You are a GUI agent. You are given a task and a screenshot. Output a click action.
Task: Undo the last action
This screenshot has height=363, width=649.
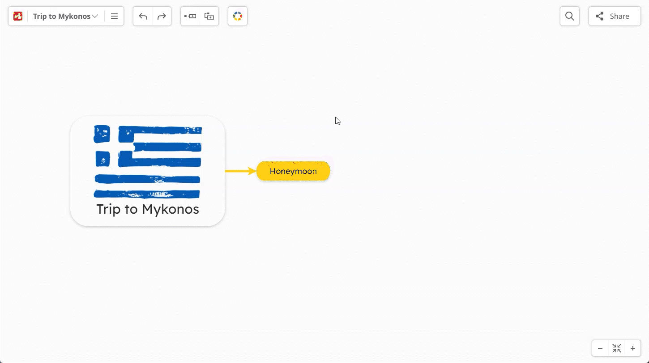[143, 16]
